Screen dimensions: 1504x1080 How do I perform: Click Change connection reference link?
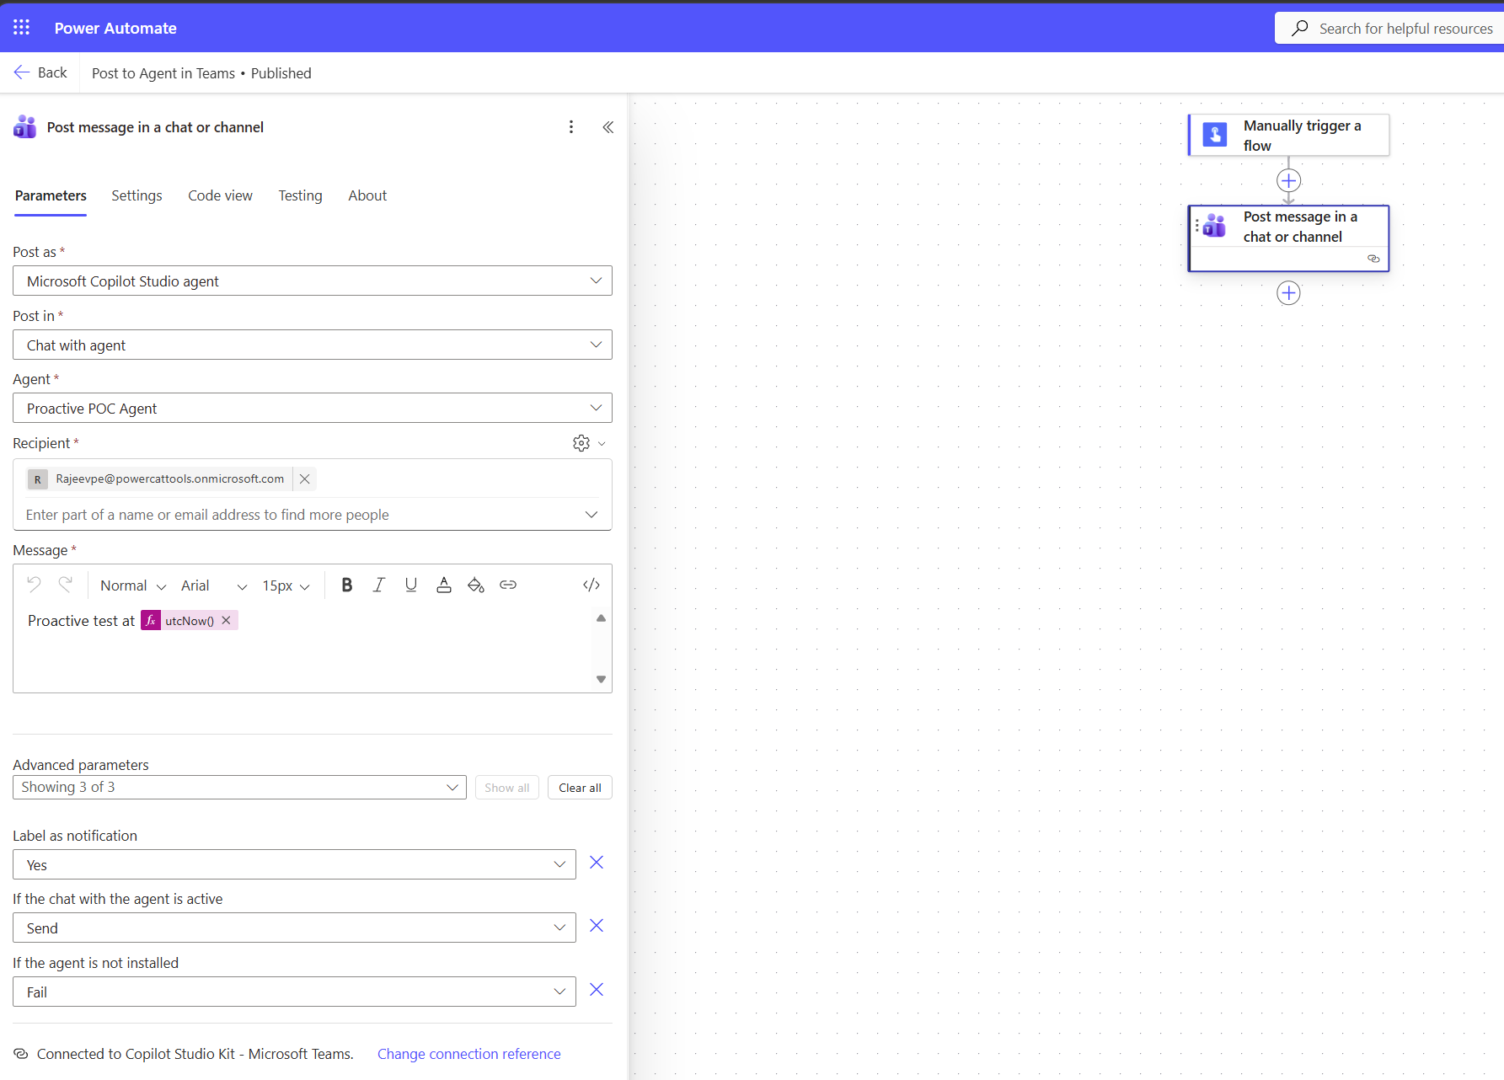(468, 1054)
